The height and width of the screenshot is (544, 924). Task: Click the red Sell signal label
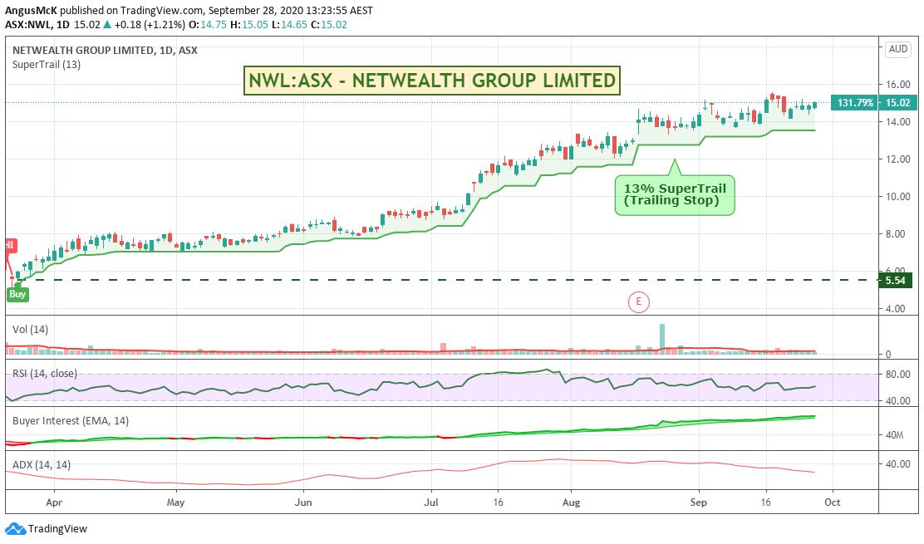[10, 246]
